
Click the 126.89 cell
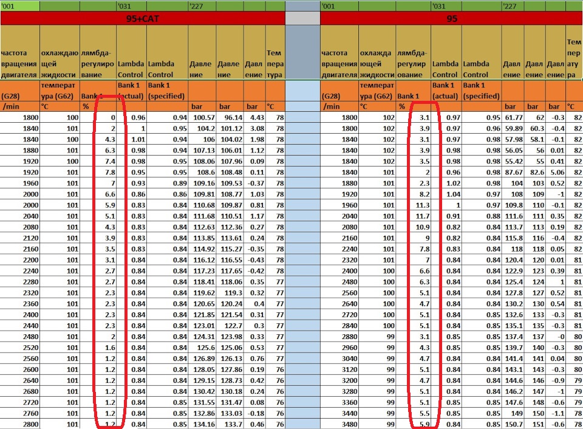pyautogui.click(x=202, y=359)
